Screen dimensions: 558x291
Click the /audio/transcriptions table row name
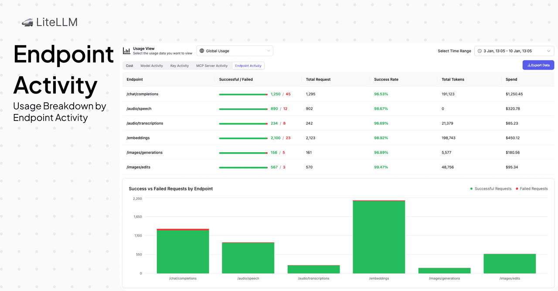pyautogui.click(x=145, y=123)
